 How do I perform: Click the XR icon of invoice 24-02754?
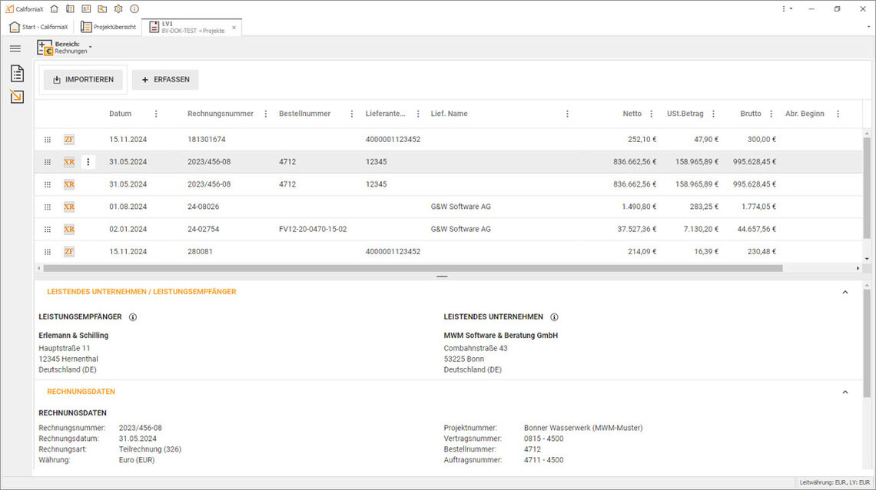pos(68,230)
